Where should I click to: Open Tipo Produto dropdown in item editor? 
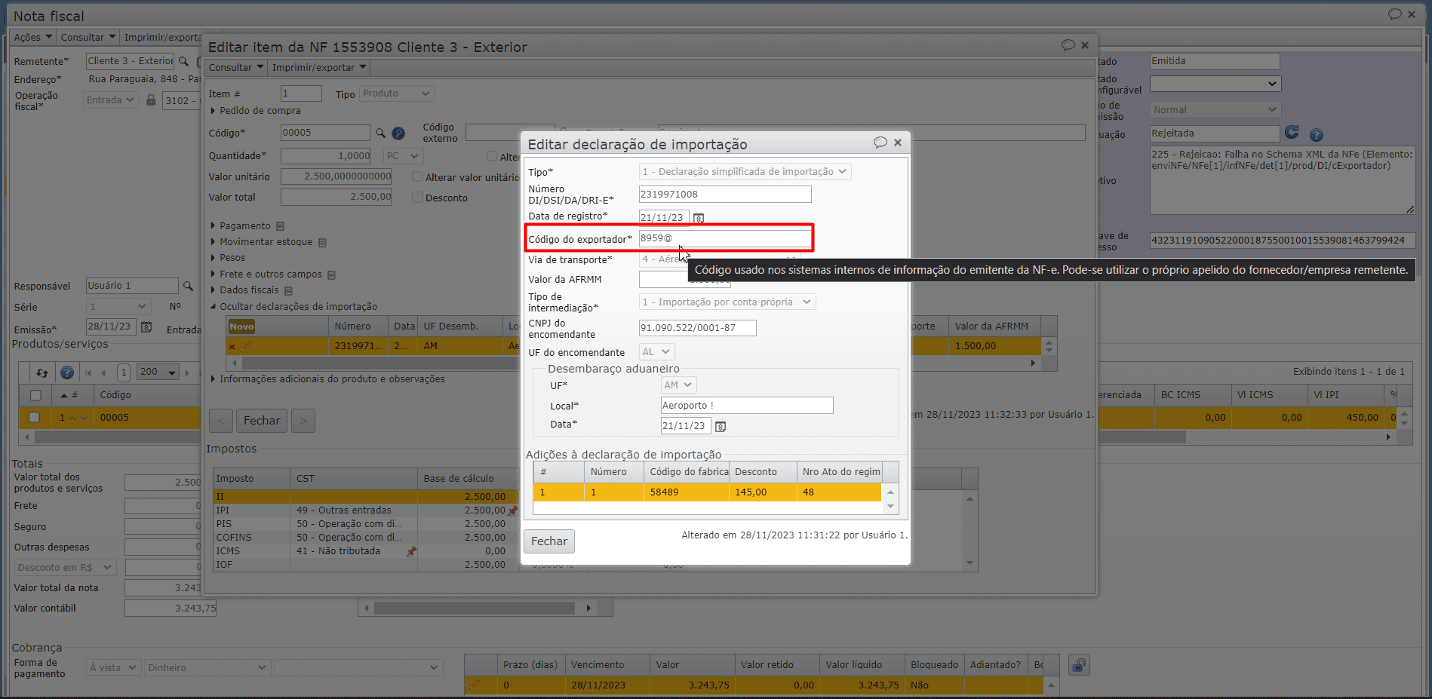click(396, 94)
